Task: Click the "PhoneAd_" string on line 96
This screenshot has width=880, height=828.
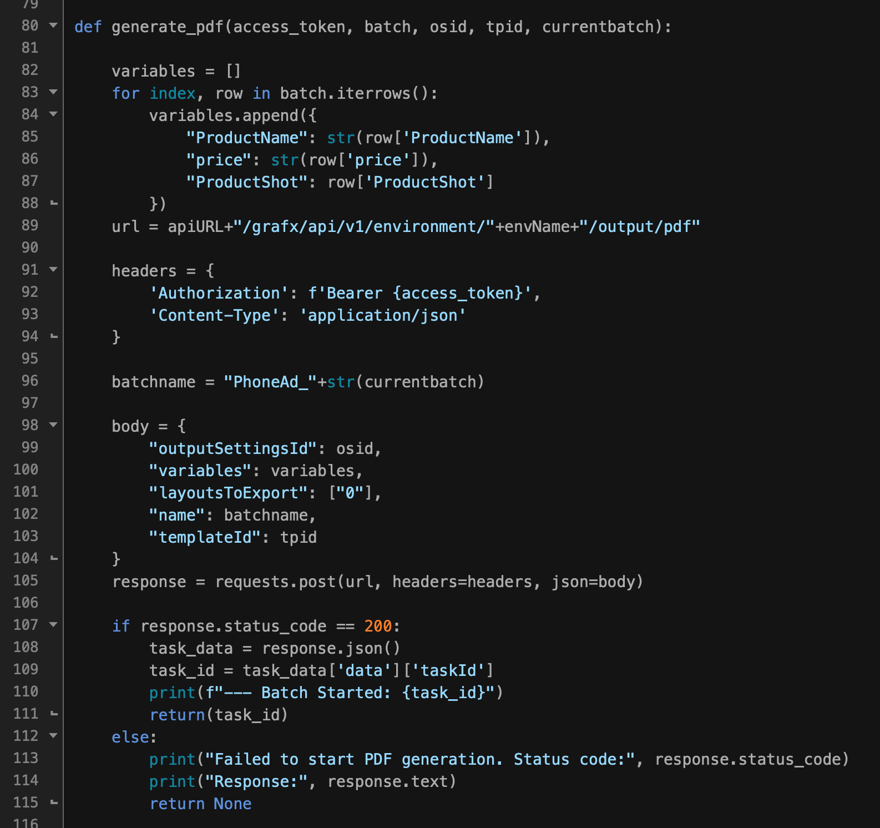Action: 270,382
